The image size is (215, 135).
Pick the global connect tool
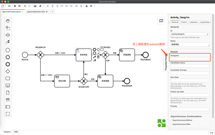[x=8, y=42]
